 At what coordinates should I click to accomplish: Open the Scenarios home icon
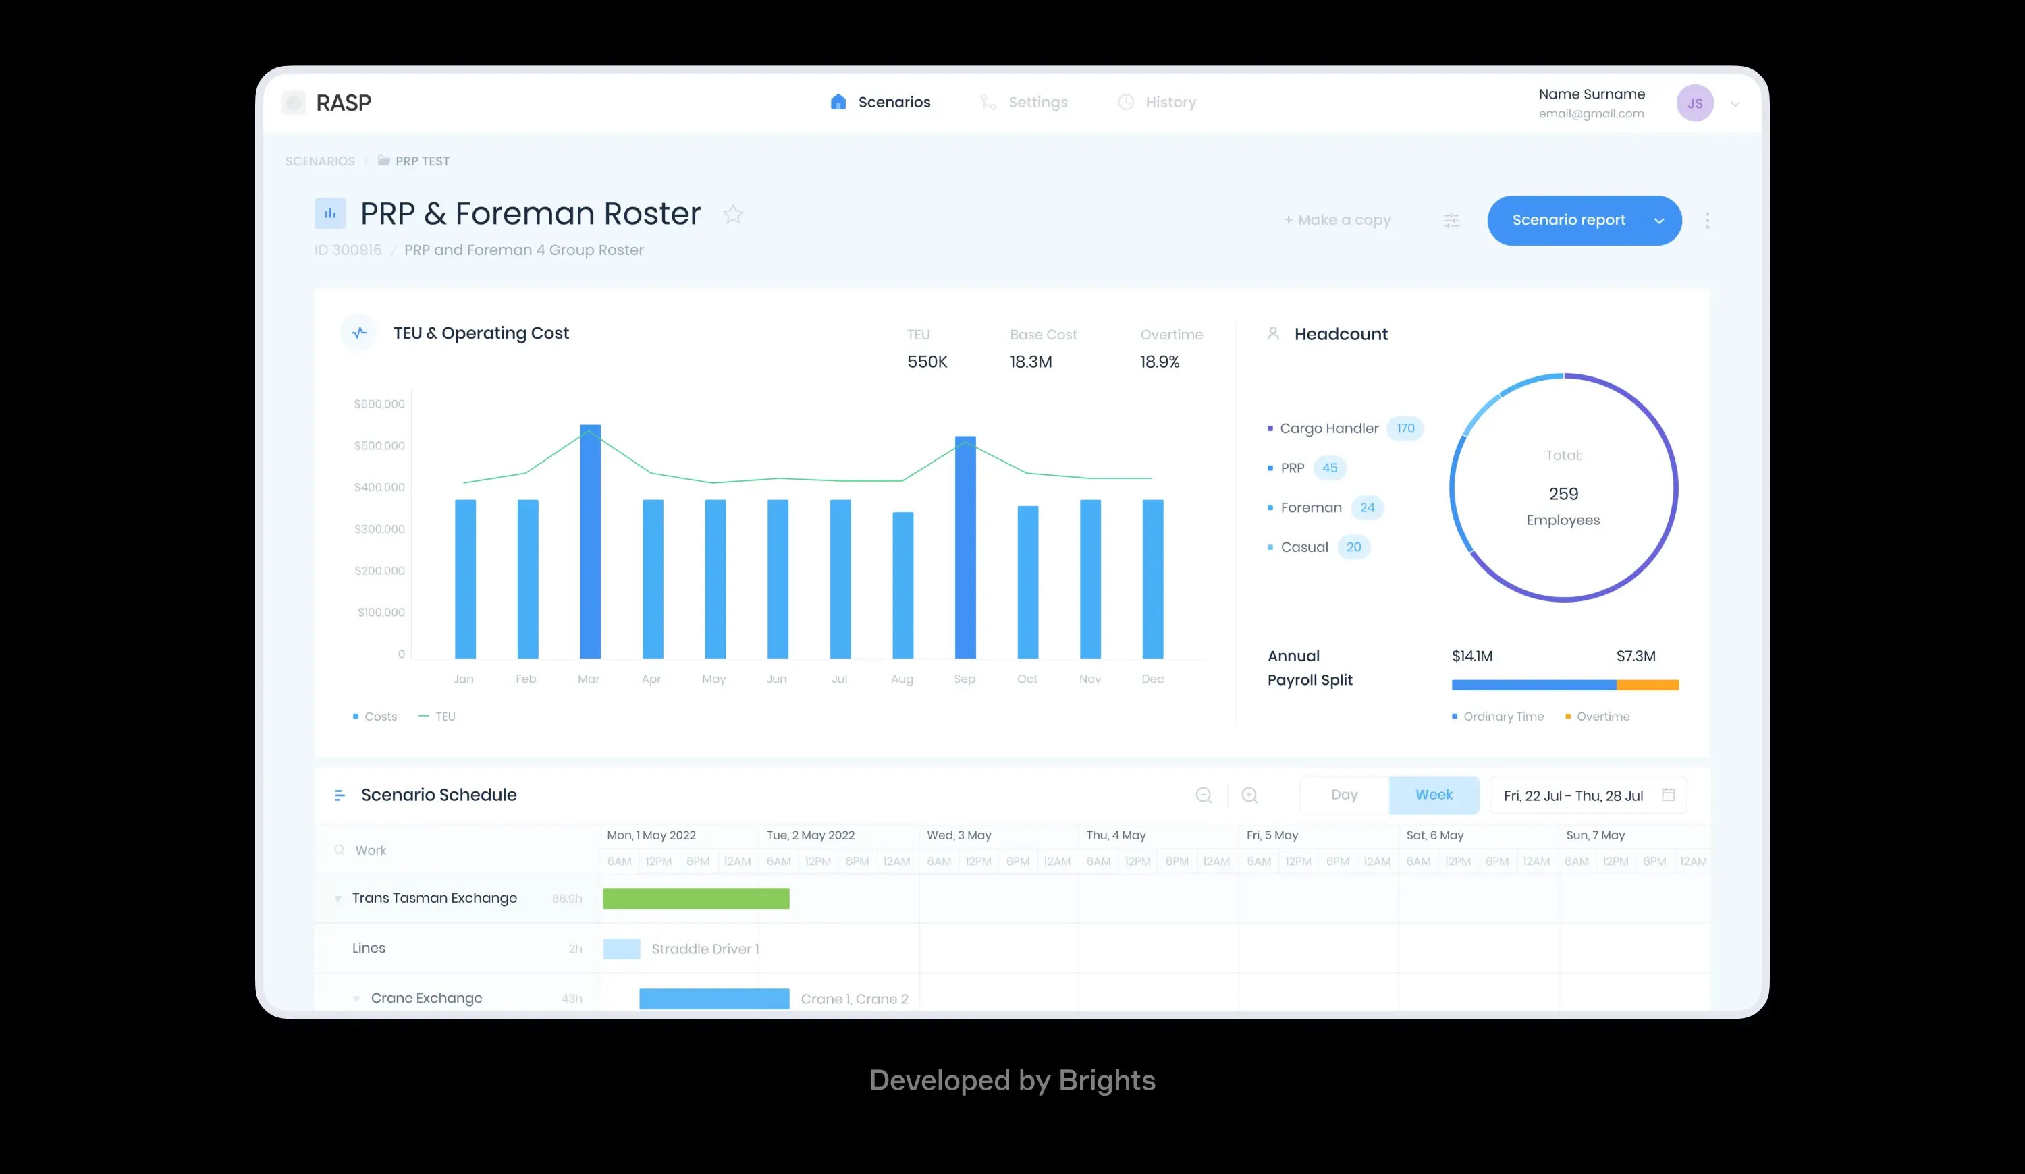[838, 102]
